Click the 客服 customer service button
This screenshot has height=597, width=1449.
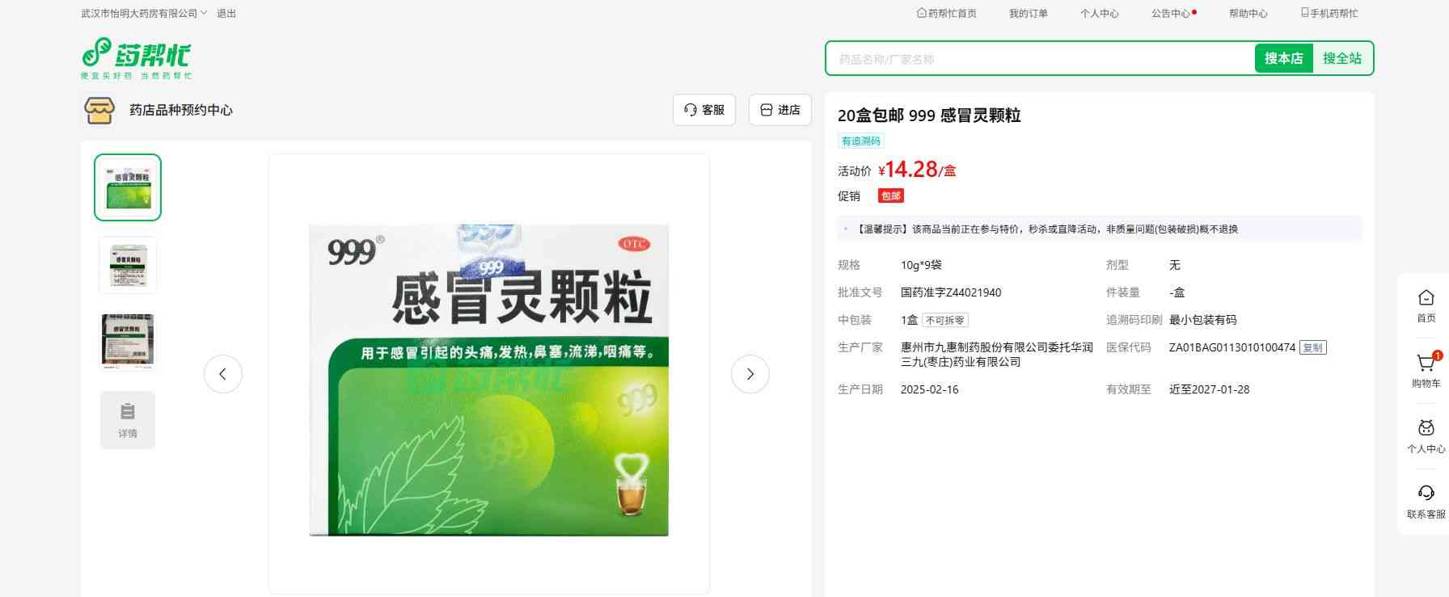[x=703, y=110]
